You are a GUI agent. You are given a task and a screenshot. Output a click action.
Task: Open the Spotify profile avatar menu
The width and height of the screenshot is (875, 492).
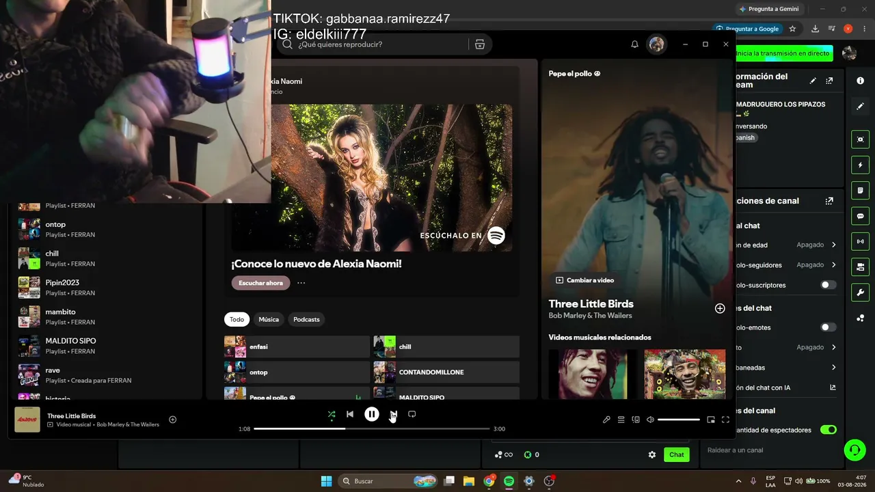656,44
